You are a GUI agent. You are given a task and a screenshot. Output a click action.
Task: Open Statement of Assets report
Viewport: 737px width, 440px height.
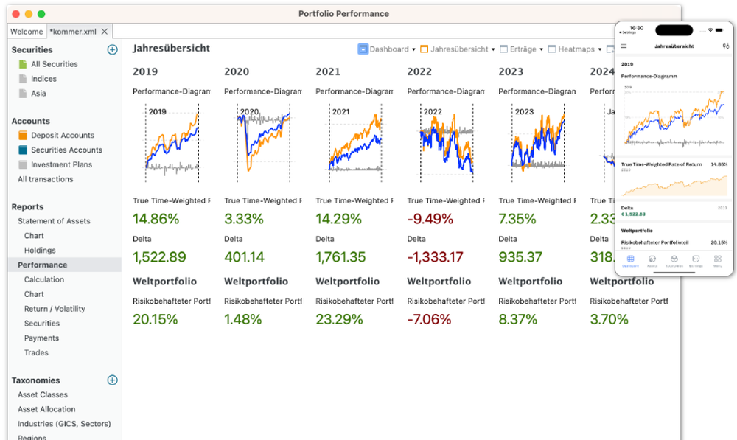coord(54,221)
